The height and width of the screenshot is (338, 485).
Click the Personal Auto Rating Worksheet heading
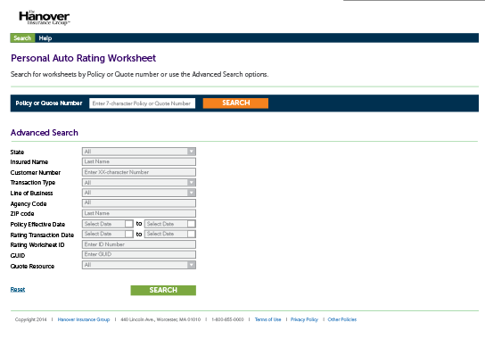(84, 58)
